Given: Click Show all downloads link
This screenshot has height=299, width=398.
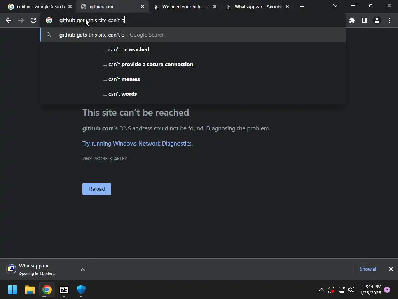Looking at the screenshot, I should click(368, 269).
